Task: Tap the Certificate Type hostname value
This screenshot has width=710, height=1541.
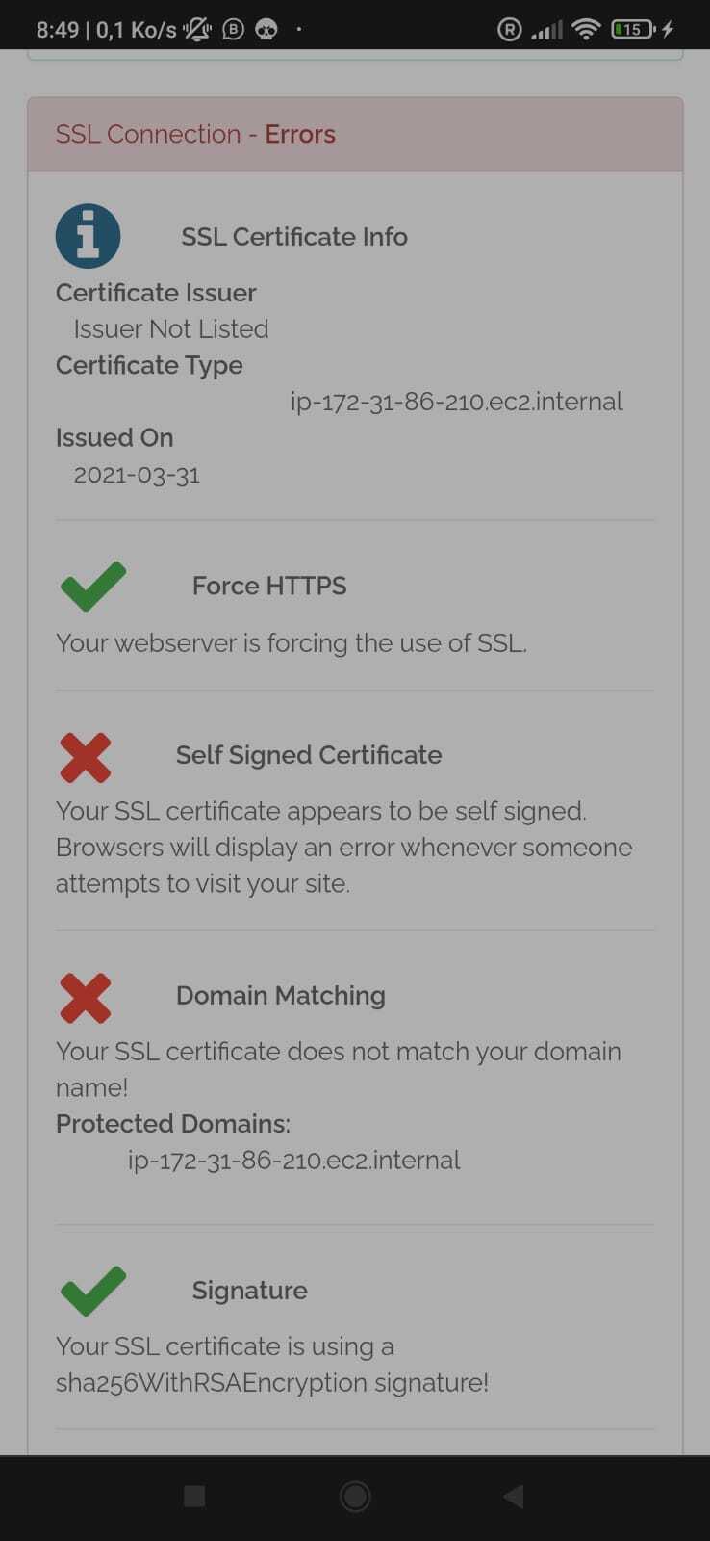Action: (456, 402)
